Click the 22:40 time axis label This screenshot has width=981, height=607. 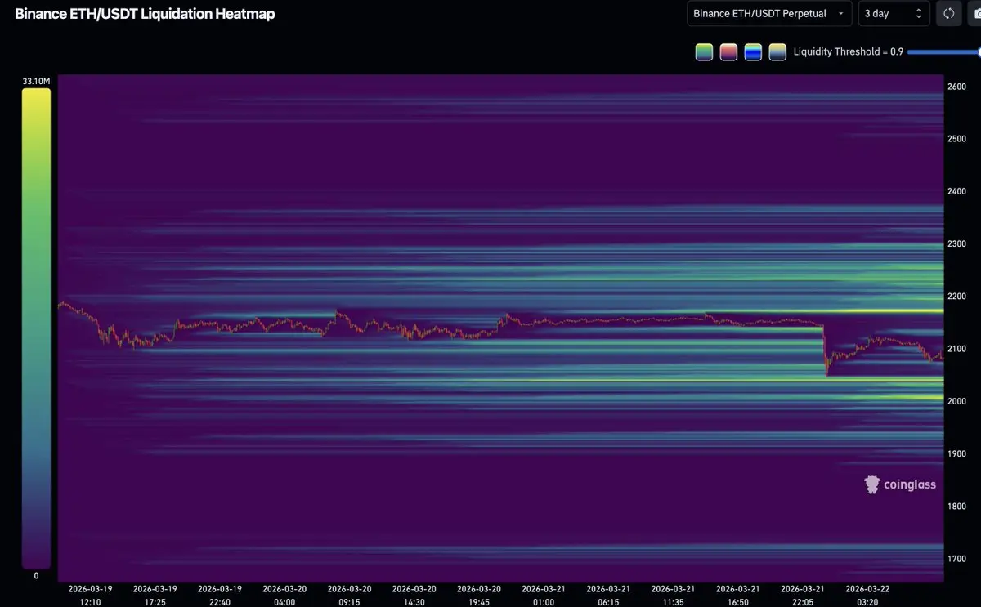pos(219,602)
